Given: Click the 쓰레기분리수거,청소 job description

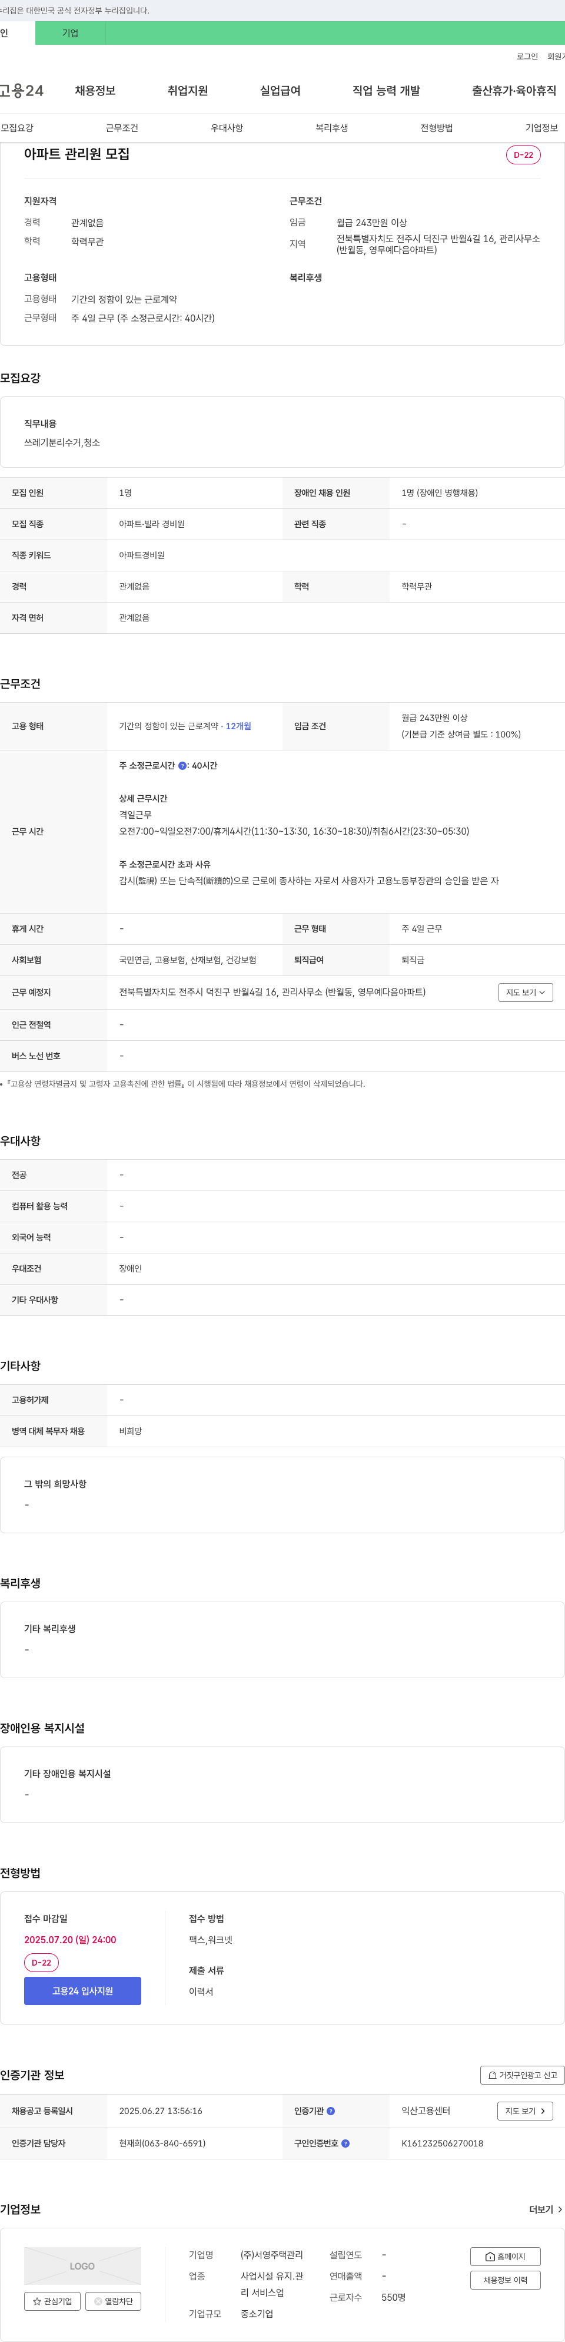Looking at the screenshot, I should pos(62,443).
